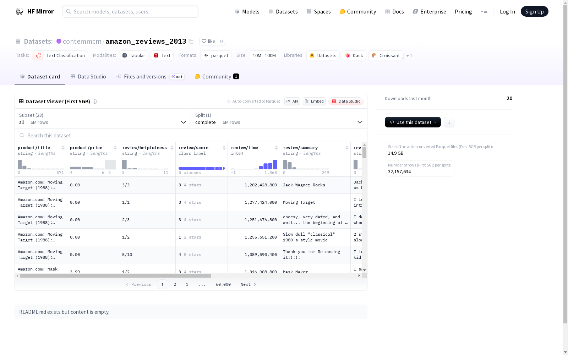Go to Models in the navigation
This screenshot has width=568, height=355.
point(247,11)
